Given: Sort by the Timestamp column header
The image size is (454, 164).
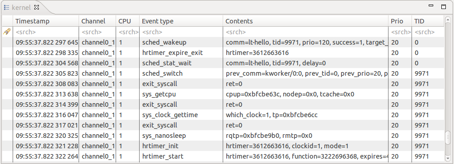Looking at the screenshot, I should (x=46, y=21).
